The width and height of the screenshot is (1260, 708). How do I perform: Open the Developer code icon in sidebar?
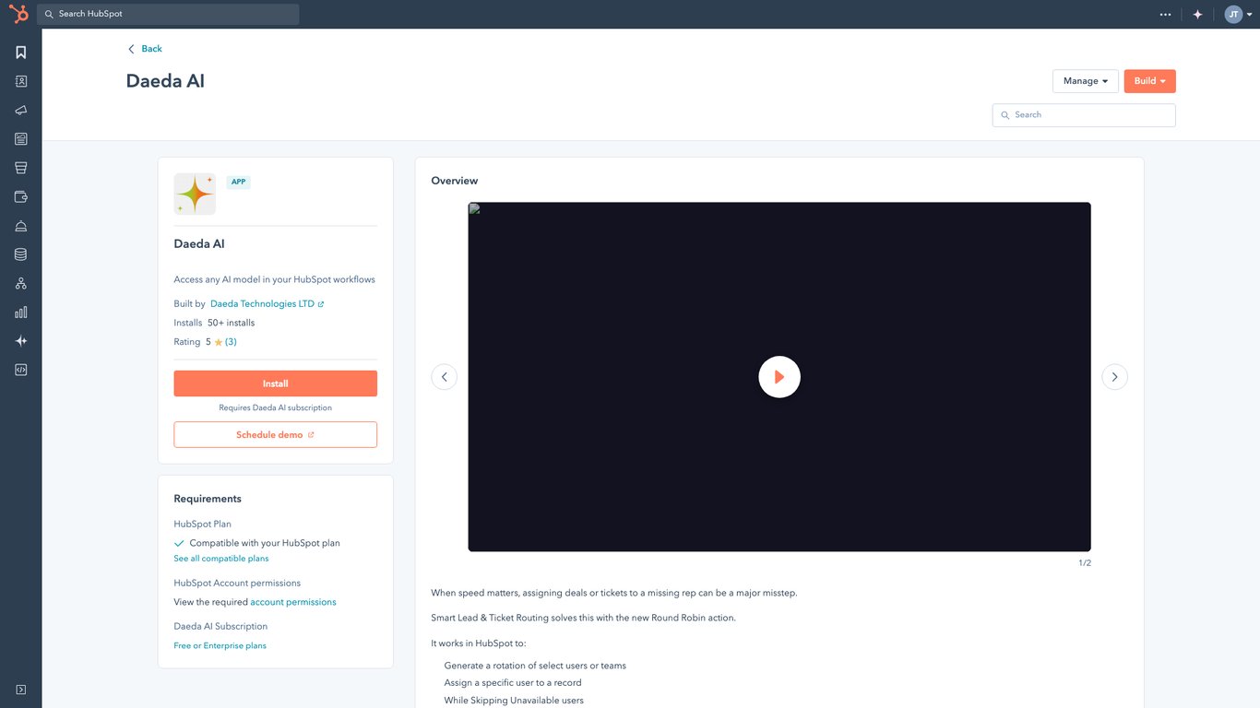point(20,369)
